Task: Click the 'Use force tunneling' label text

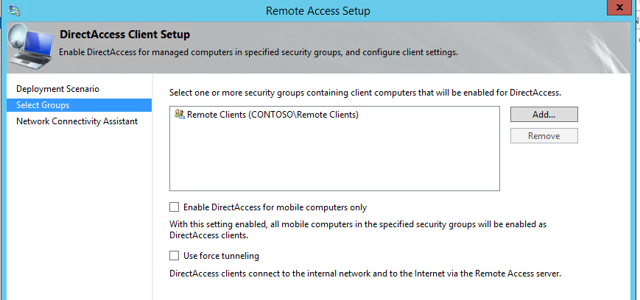Action: pyautogui.click(x=221, y=256)
